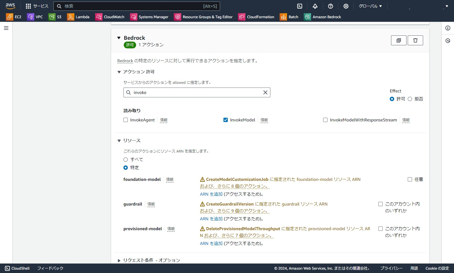Open Resource Groups & Tag Editor shortcut
Image resolution: width=454 pixels, height=273 pixels.
203,17
